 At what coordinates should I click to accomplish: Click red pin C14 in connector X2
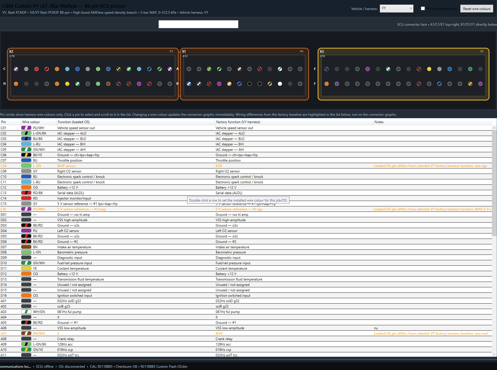tap(36, 69)
